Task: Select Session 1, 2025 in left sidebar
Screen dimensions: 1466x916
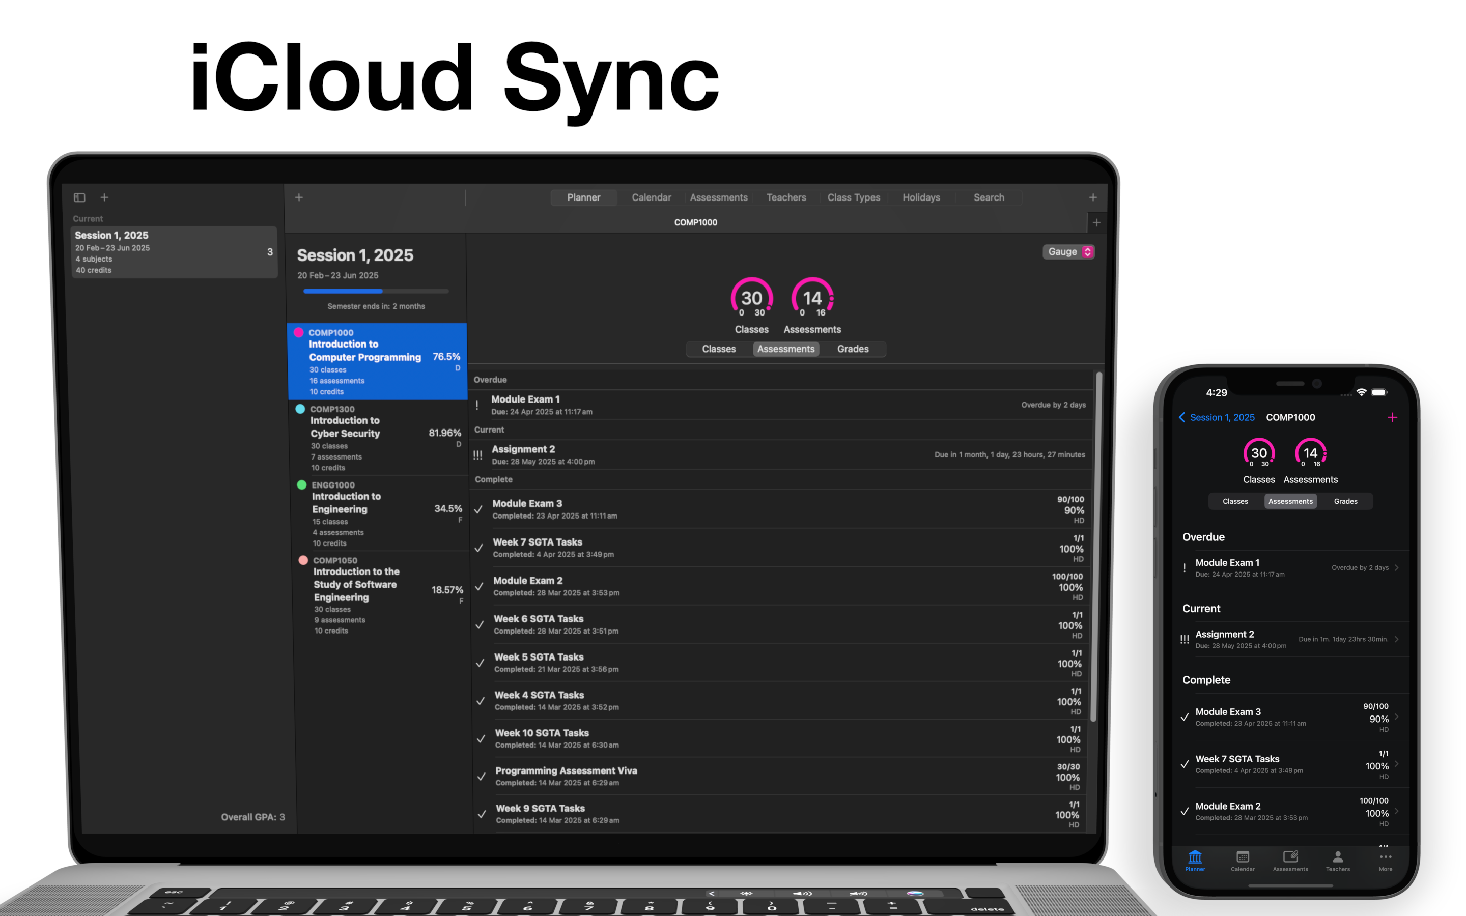Action: tap(175, 252)
